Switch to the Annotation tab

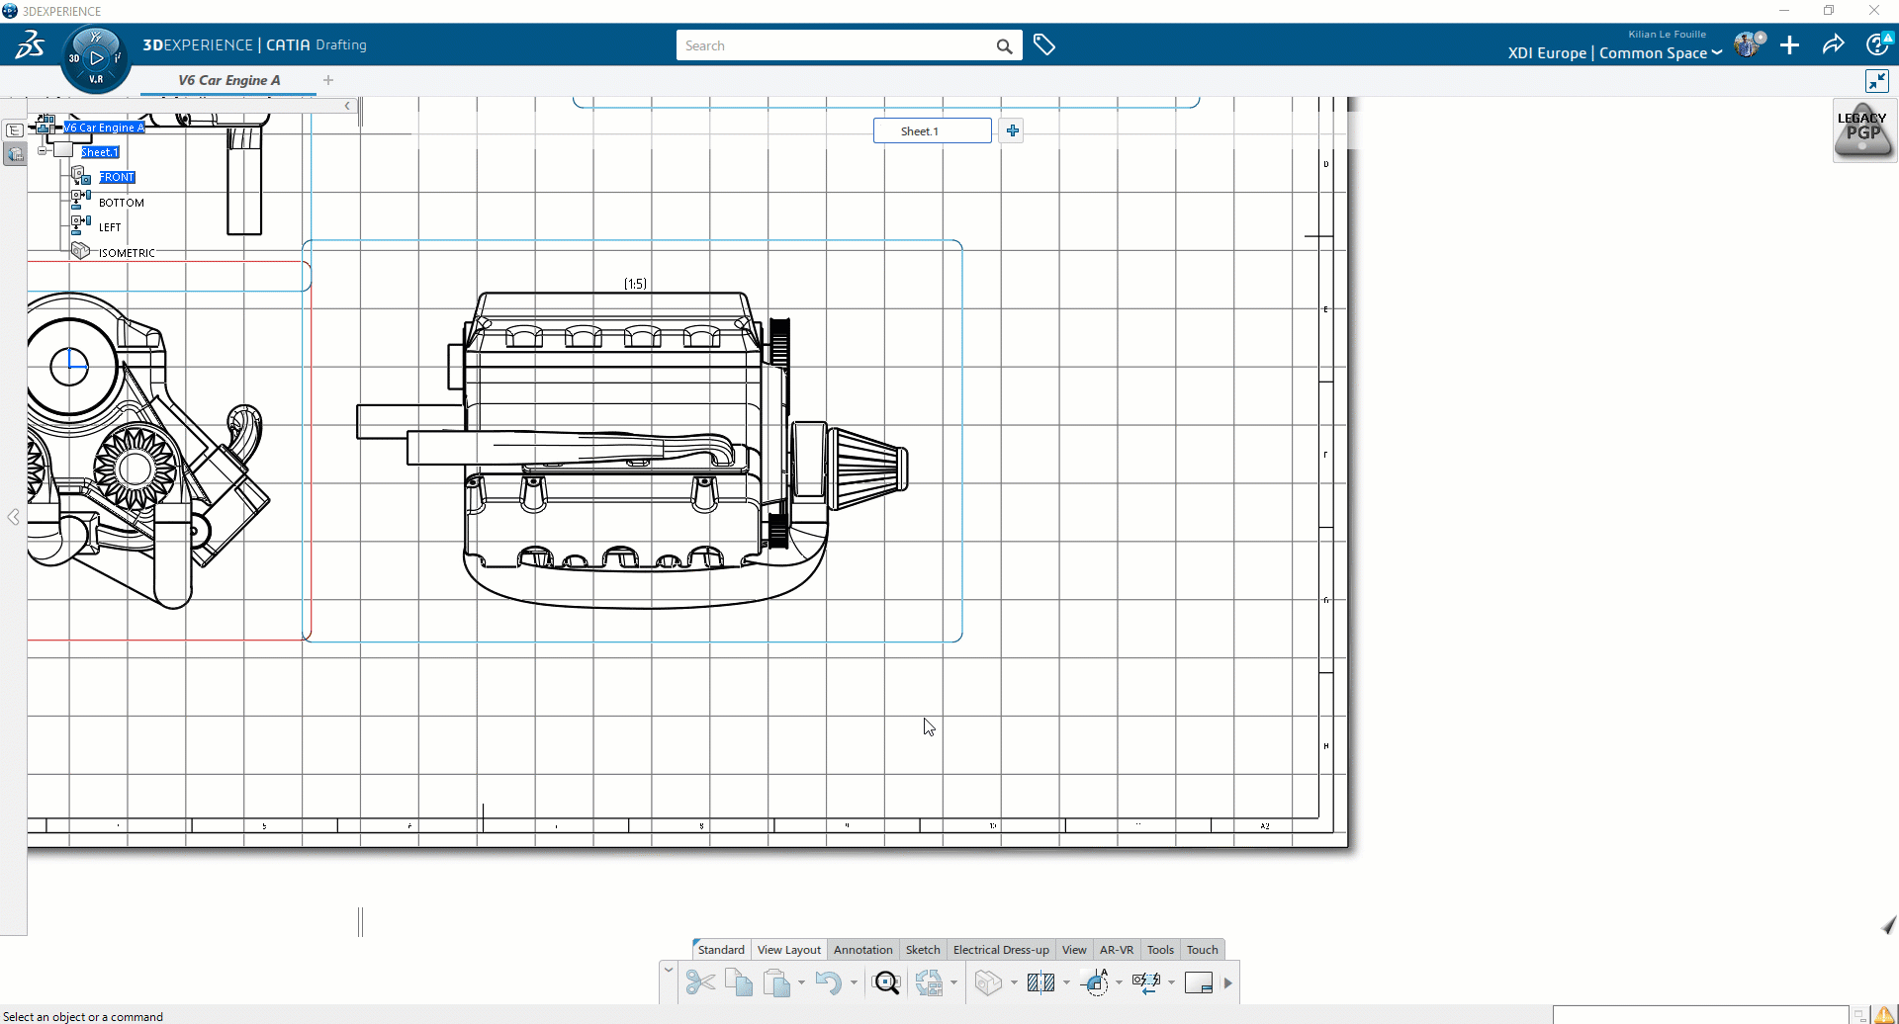click(x=862, y=948)
